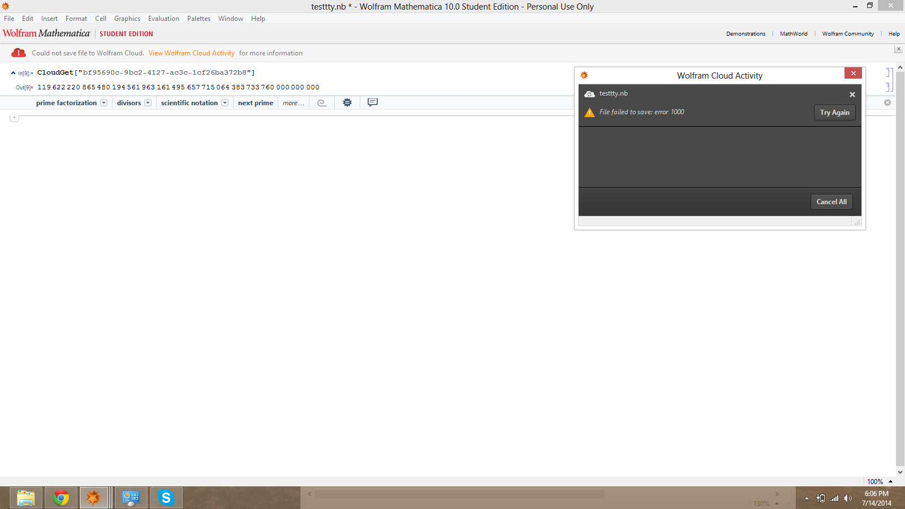Screen dimensions: 905x509
Task: Click the CloudGet input expression
Action: point(146,72)
